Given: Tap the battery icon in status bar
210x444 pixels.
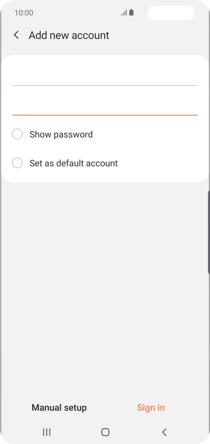Looking at the screenshot, I should tap(131, 13).
